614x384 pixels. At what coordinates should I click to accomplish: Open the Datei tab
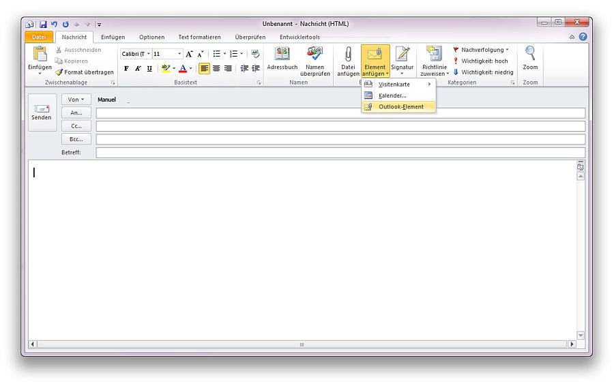(x=39, y=37)
